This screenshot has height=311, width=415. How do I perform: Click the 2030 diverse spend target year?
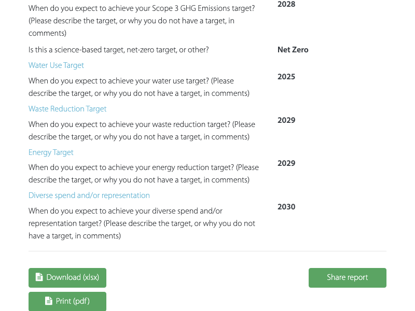pos(286,207)
